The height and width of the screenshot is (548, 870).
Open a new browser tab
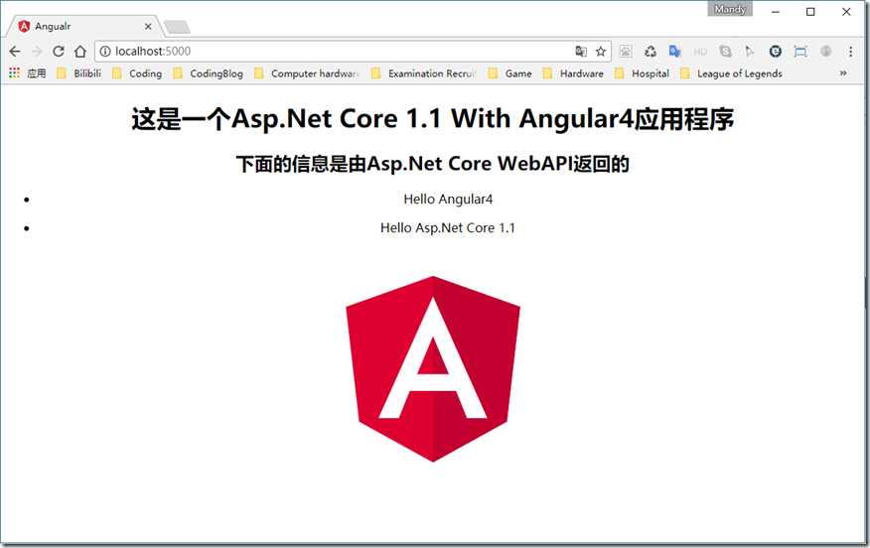pos(178,27)
